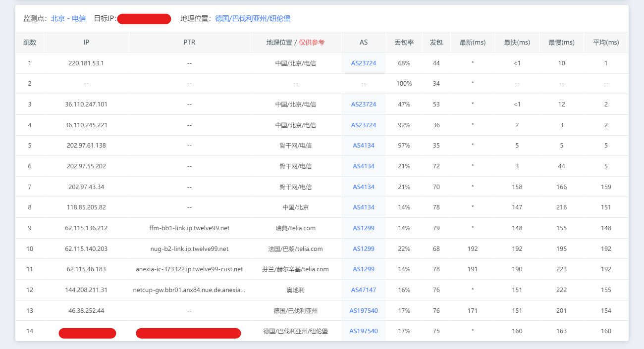Open AS1299 link for IP 62.115.46.183

click(x=364, y=269)
